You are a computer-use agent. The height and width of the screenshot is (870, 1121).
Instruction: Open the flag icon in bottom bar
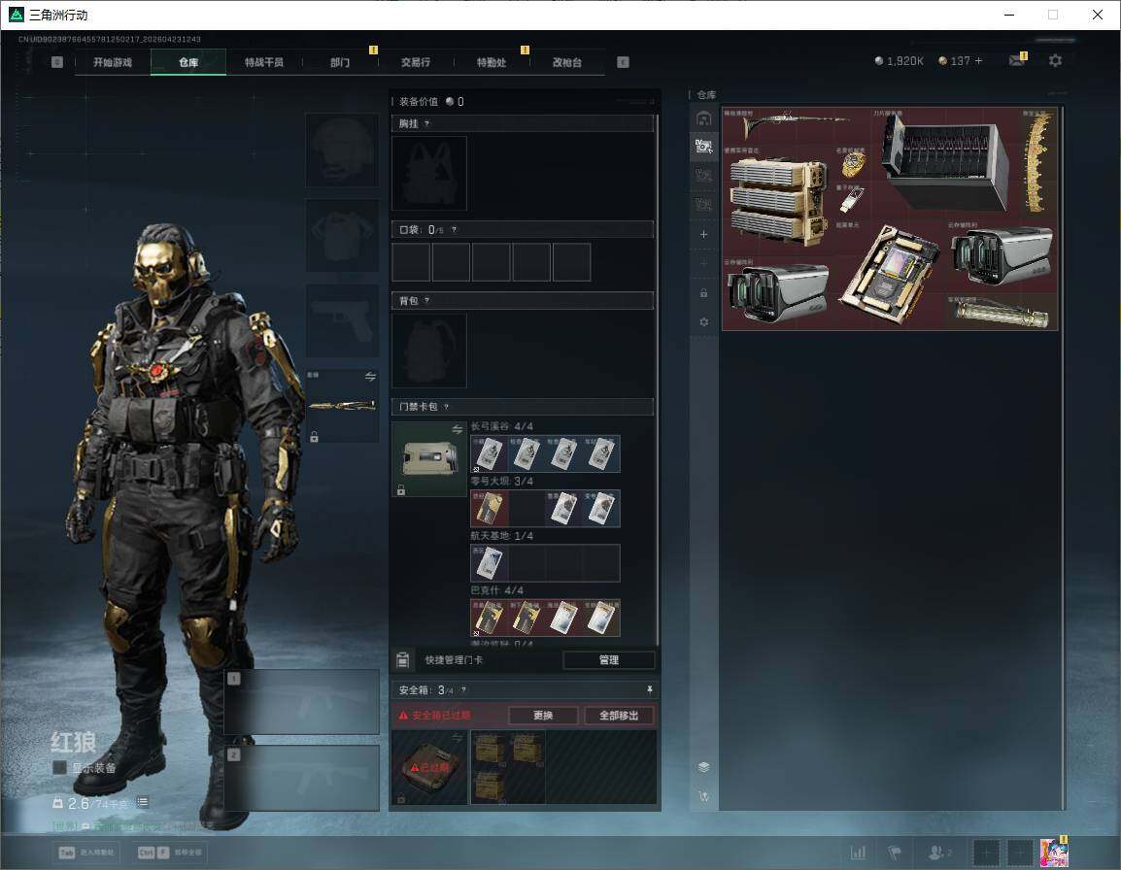tap(895, 853)
